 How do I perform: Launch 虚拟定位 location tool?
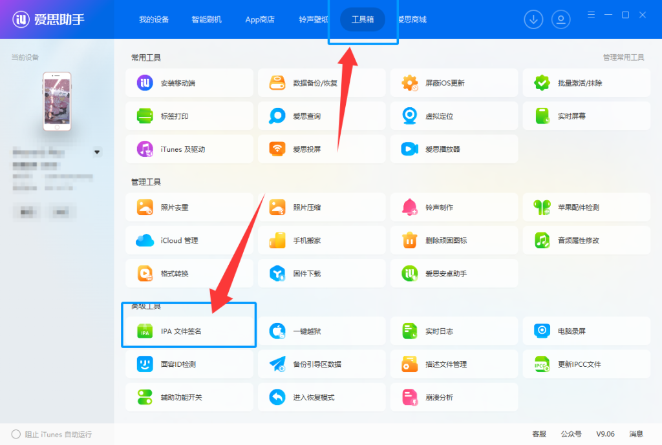[454, 116]
